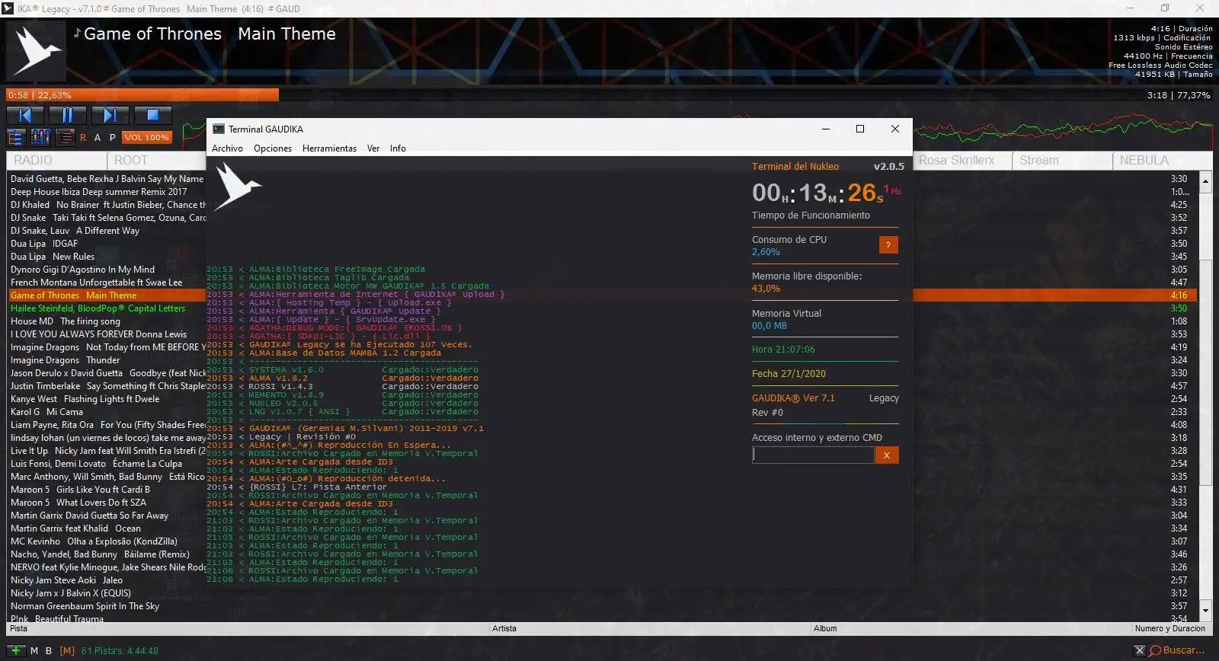This screenshot has height=661, width=1219.
Task: Close the Terminal GAUDIKA window
Action: click(x=895, y=129)
